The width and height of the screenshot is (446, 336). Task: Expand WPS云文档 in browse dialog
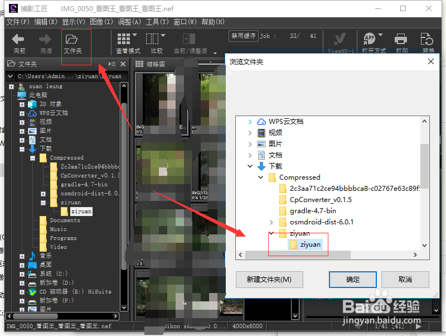(x=250, y=122)
